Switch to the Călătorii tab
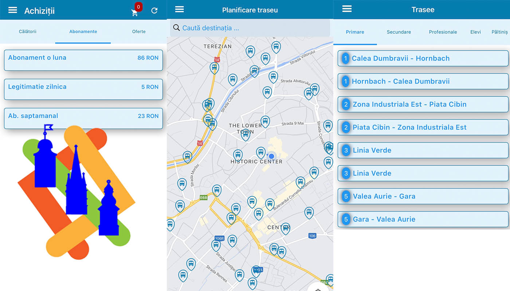510x291 pixels. [28, 32]
